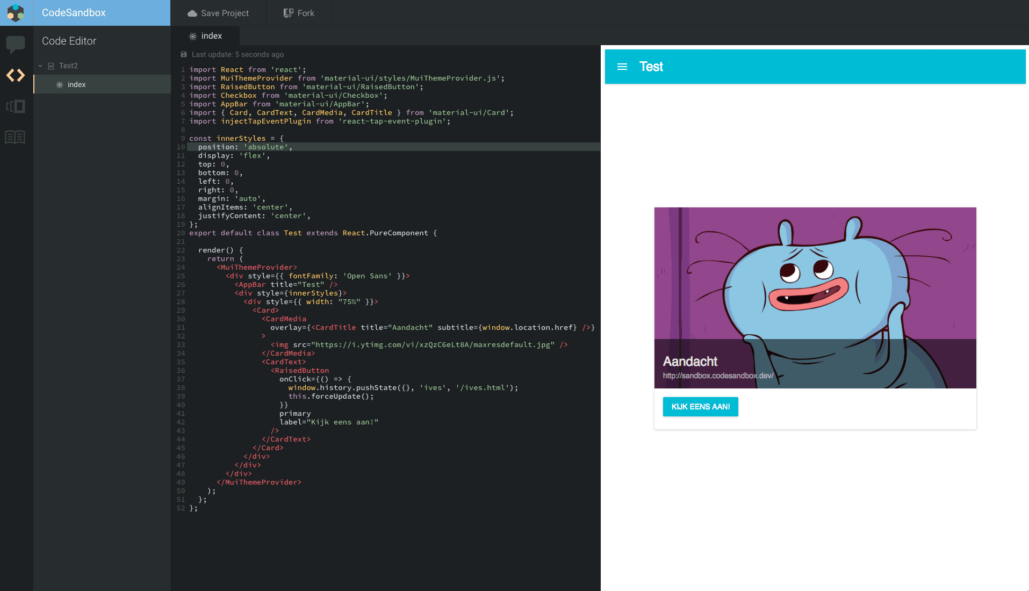Viewport: 1029px width, 591px height.
Task: Click the Fork button
Action: (x=299, y=13)
